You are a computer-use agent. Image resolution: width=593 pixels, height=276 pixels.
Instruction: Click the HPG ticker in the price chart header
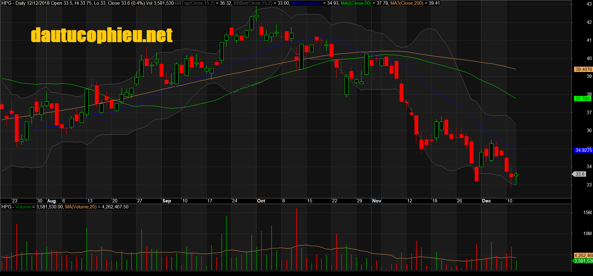[x=6, y=3]
